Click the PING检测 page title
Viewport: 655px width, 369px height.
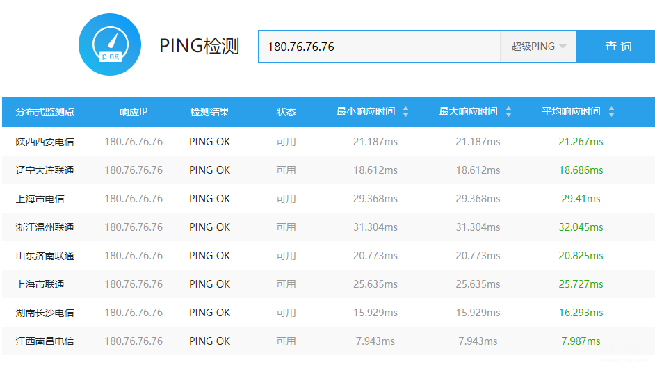[200, 46]
